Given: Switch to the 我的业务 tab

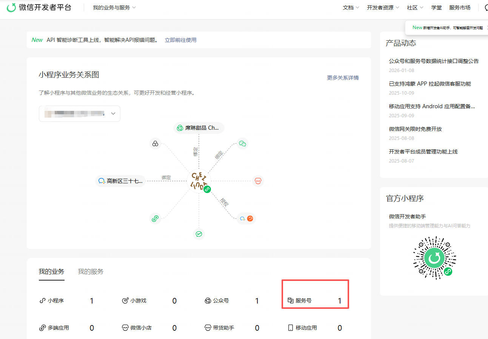Looking at the screenshot, I should coord(51,272).
